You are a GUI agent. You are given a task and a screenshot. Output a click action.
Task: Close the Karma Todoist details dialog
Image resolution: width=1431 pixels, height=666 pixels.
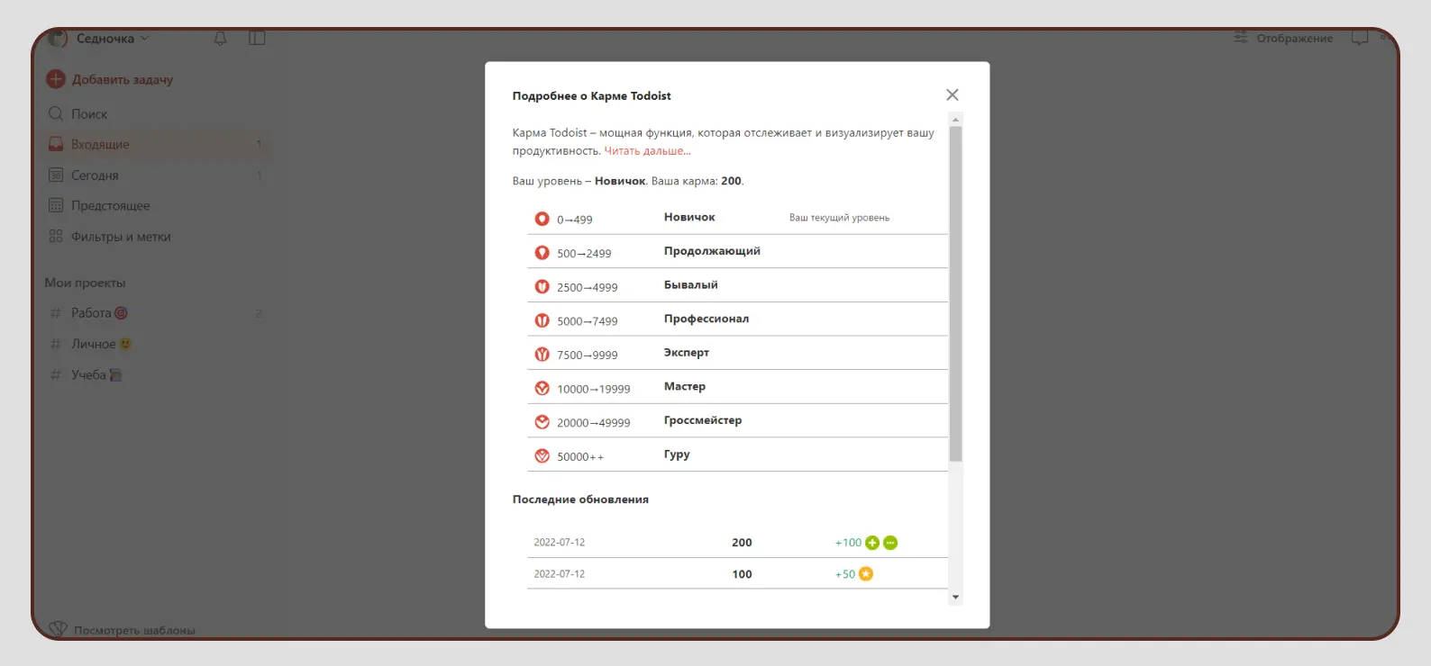pyautogui.click(x=952, y=94)
